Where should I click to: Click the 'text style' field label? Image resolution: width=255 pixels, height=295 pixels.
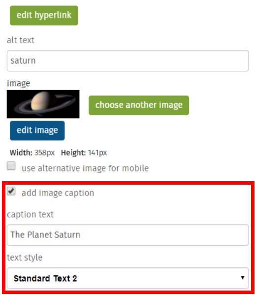click(x=25, y=258)
